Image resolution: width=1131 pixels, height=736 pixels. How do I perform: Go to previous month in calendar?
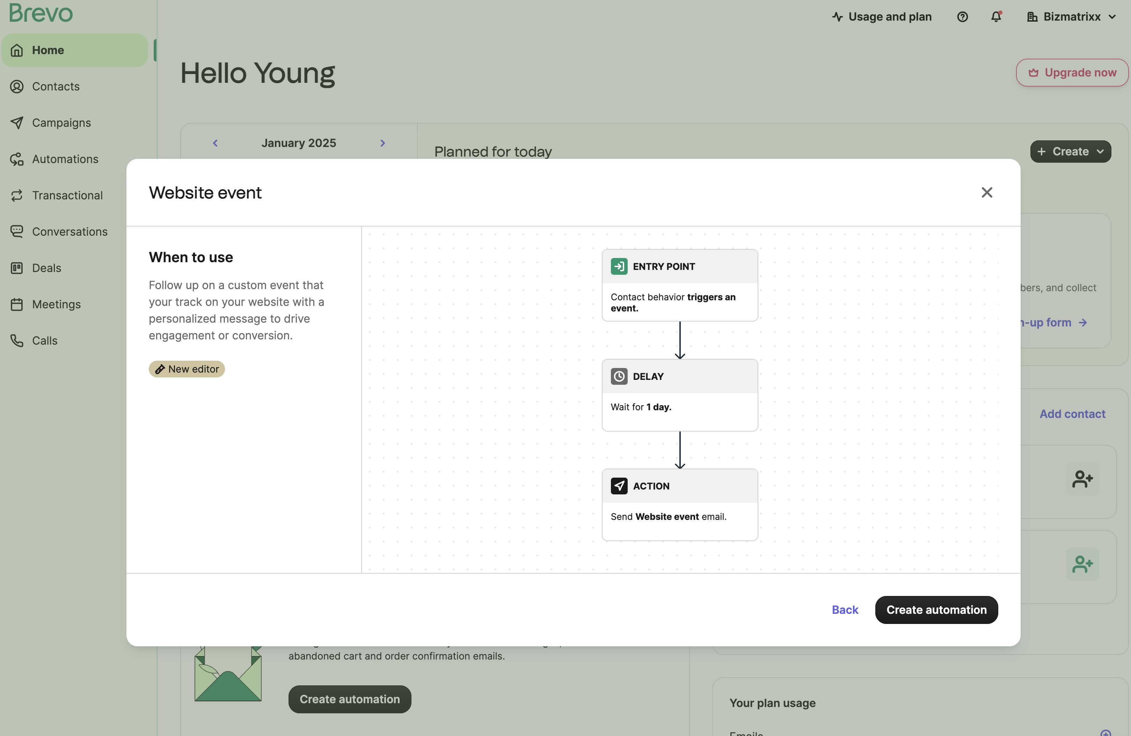point(215,143)
